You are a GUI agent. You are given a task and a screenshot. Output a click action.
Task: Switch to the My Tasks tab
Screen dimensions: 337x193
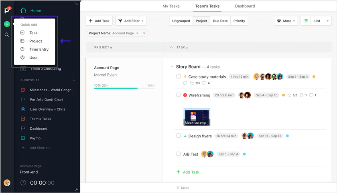click(x=171, y=6)
